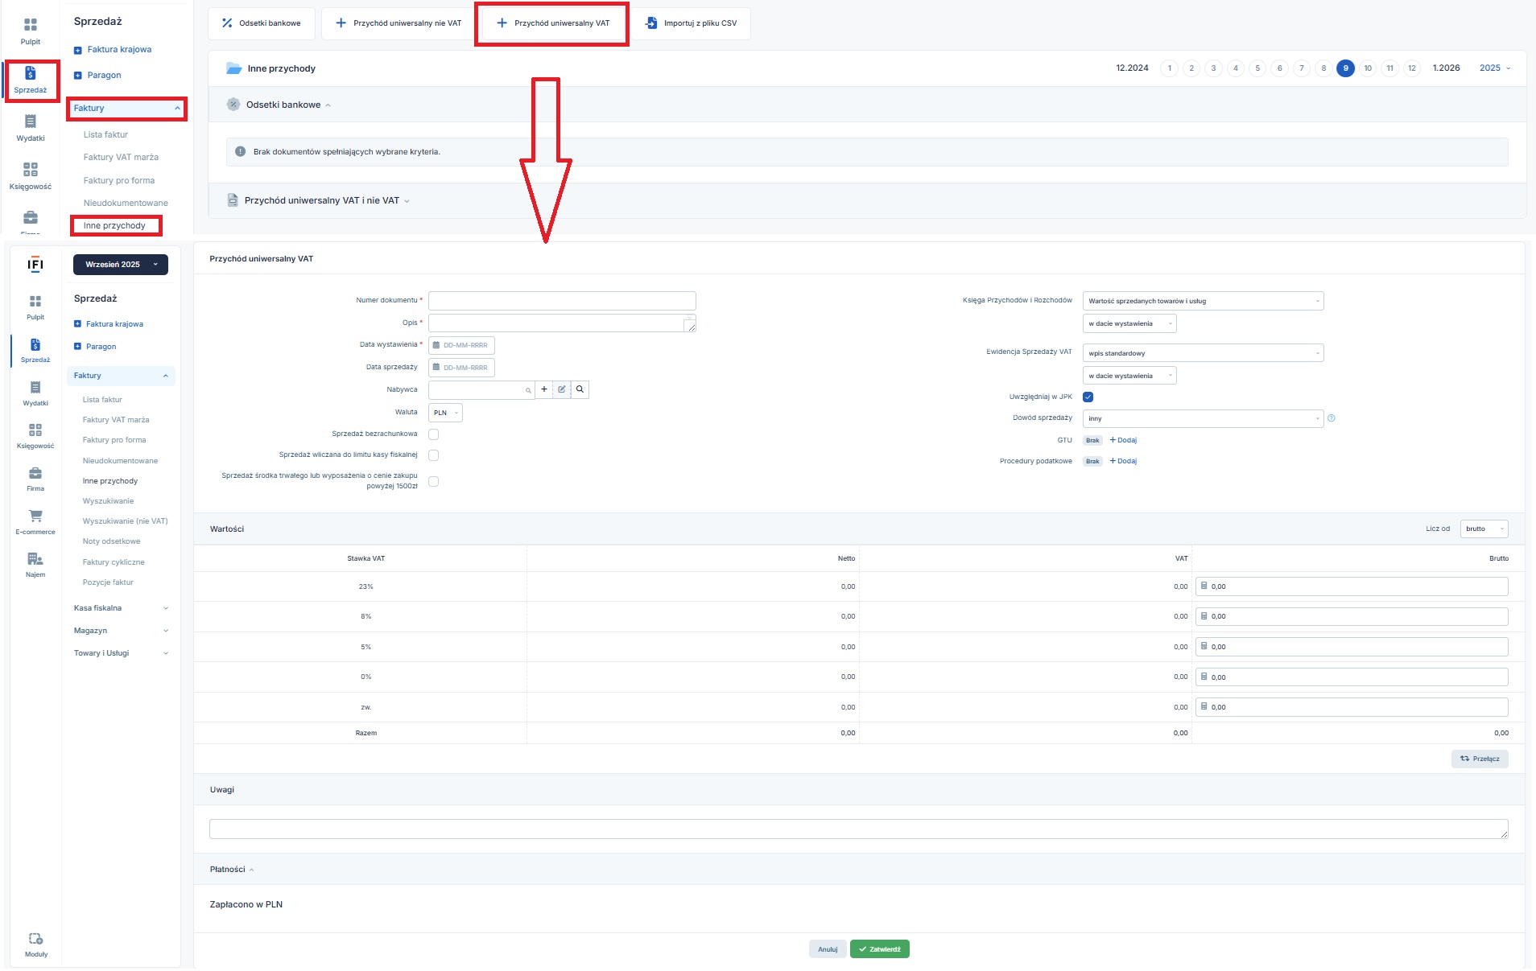This screenshot has height=971, width=1536.
Task: Click the Moduły icon at sidebar bottom
Action: click(x=36, y=940)
